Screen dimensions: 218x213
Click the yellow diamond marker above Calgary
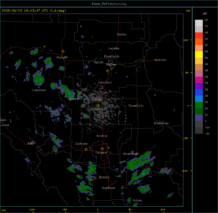103,149
